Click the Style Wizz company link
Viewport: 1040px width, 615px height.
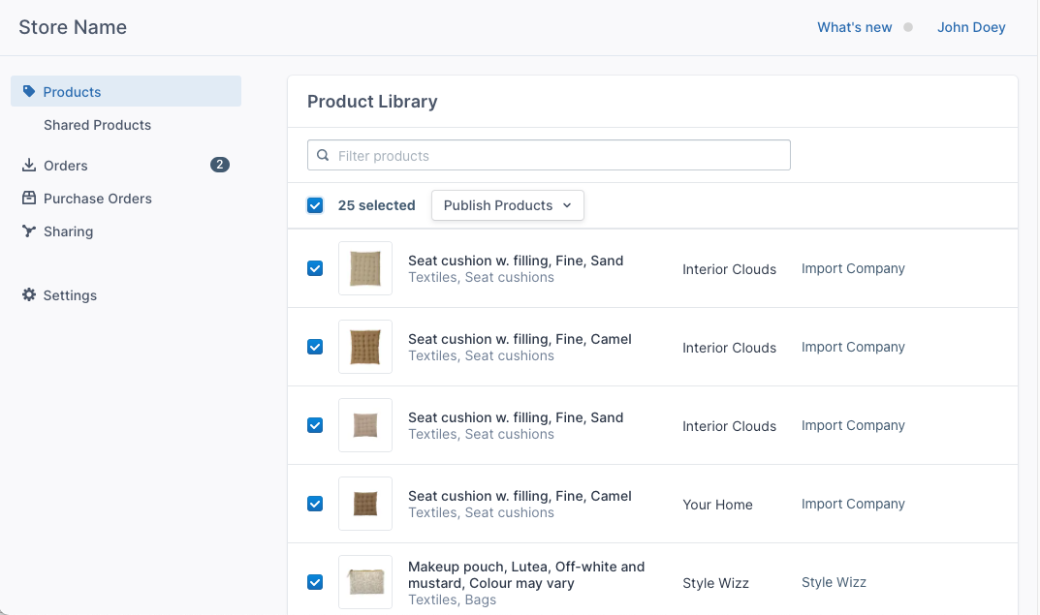pos(834,582)
